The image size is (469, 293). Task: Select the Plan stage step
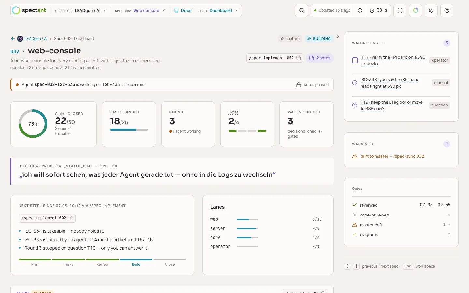click(35, 262)
